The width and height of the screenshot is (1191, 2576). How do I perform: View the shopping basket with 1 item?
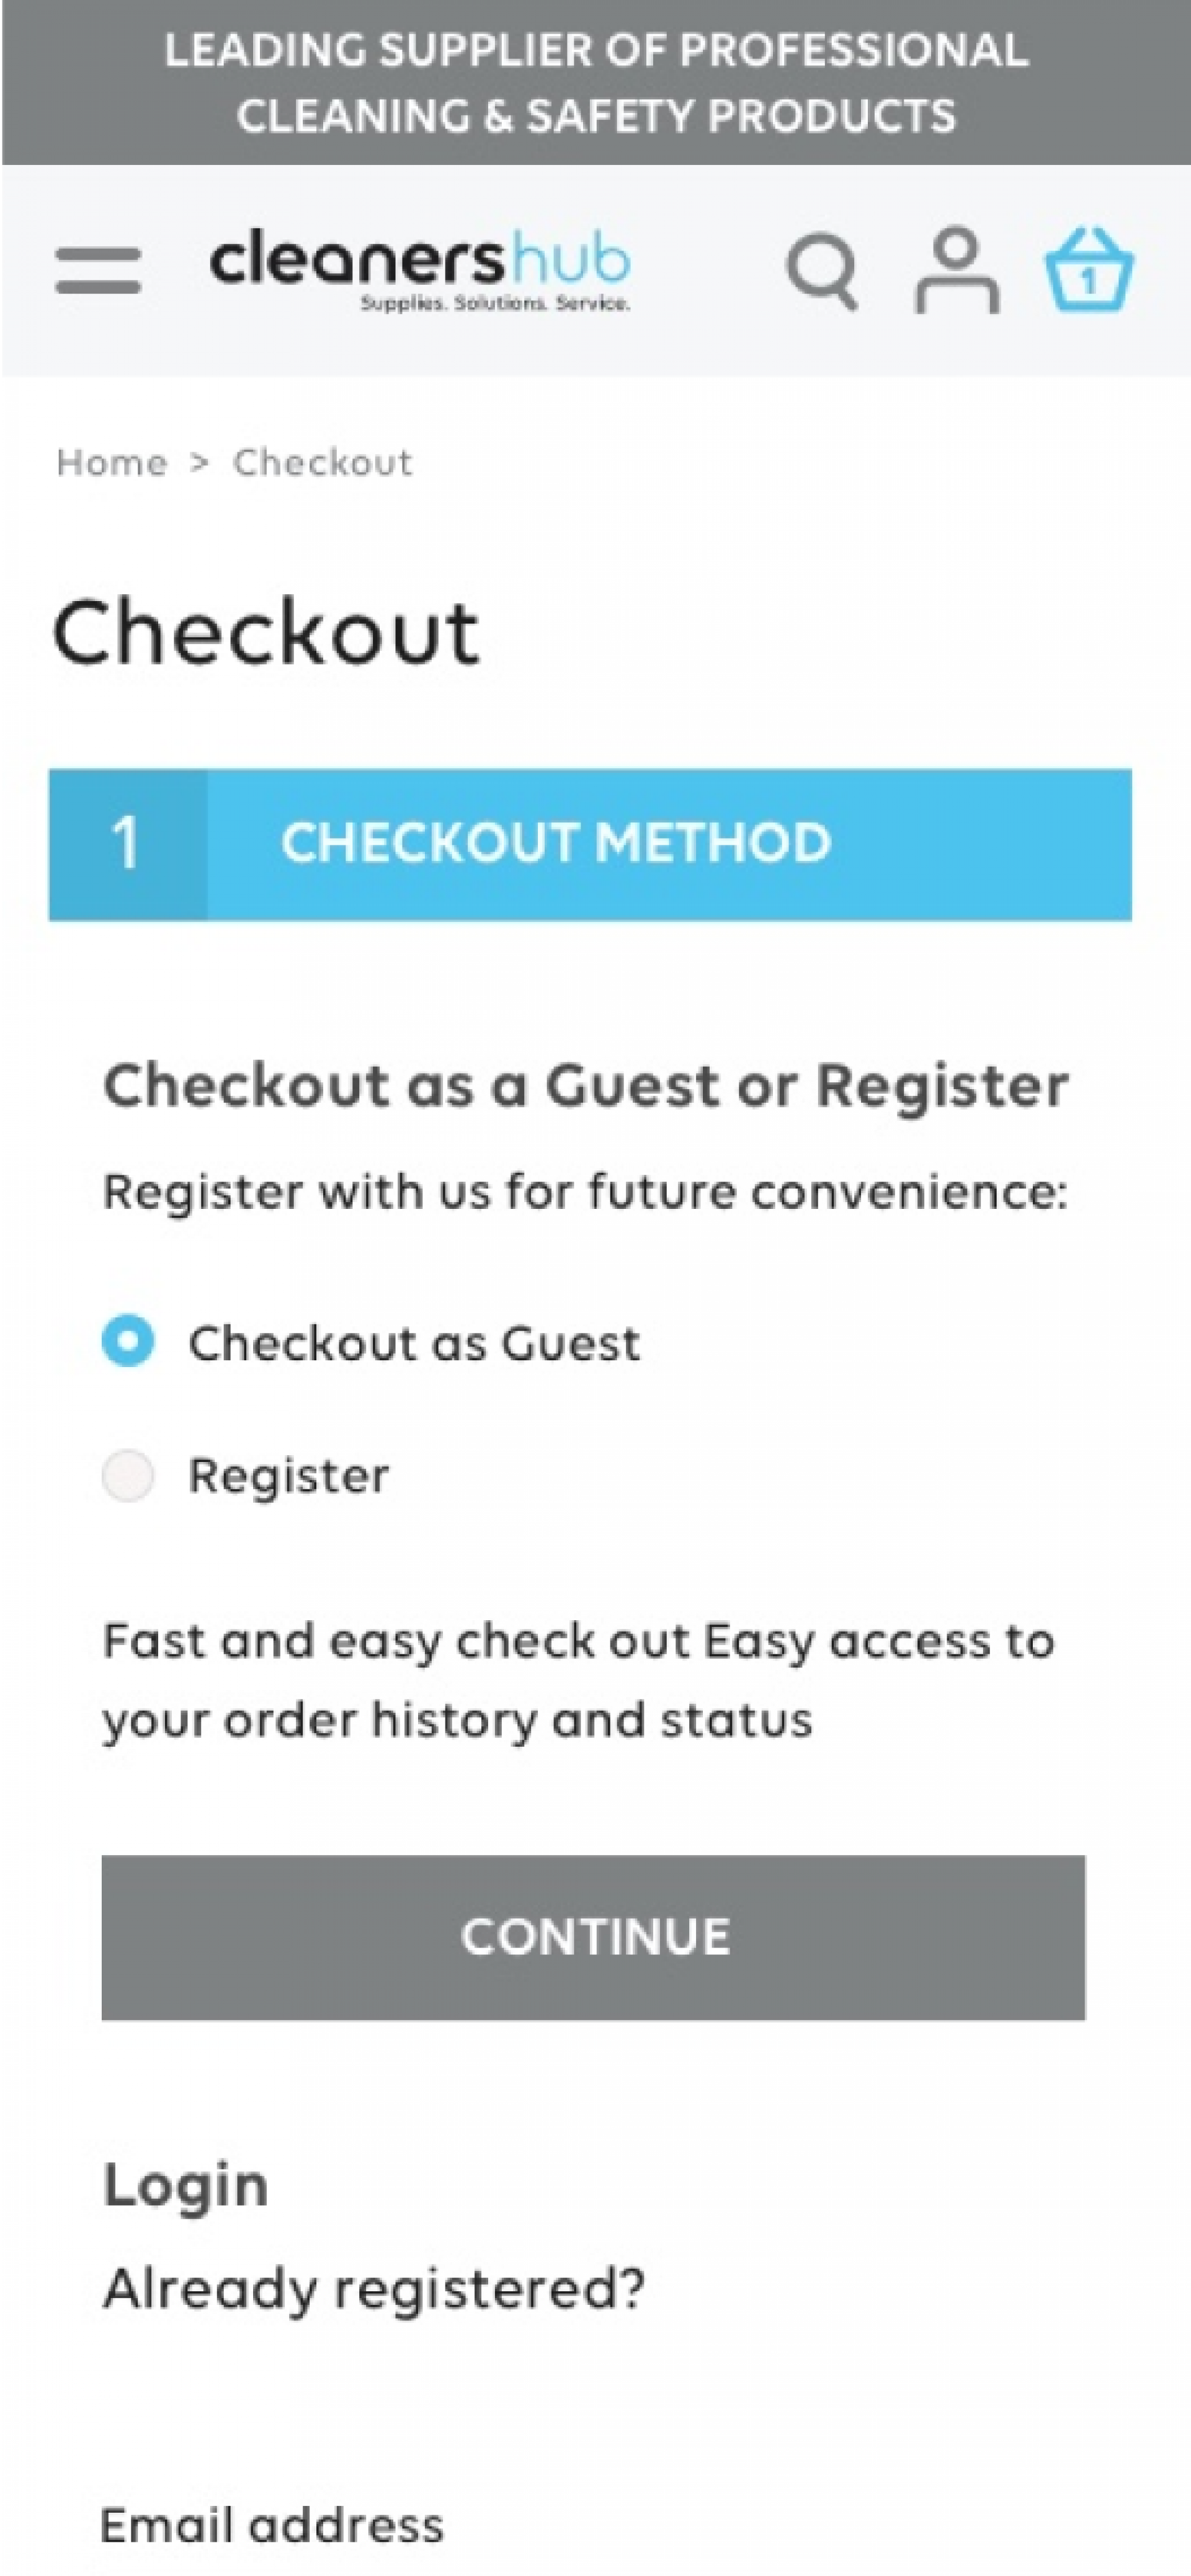1089,270
